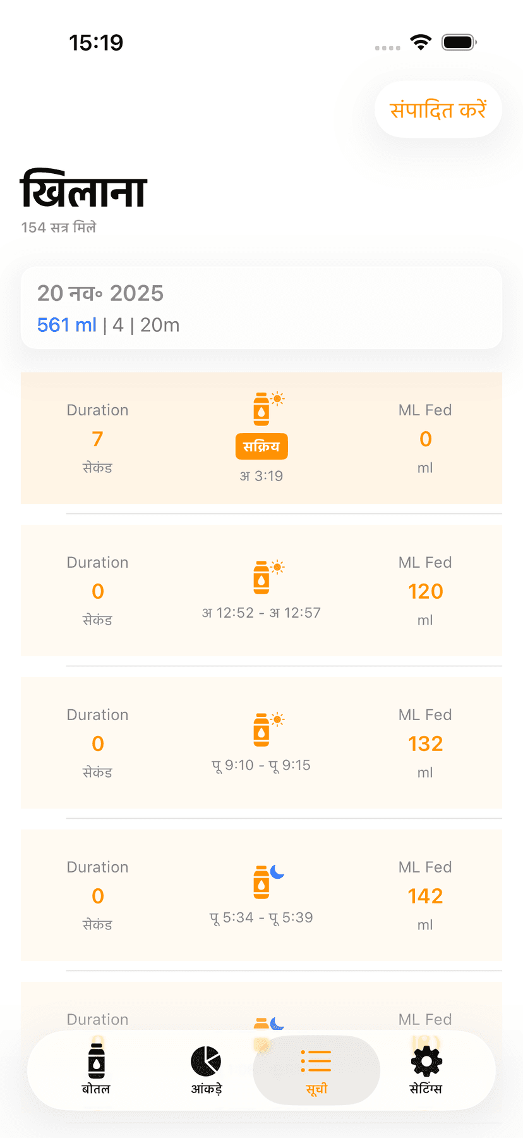Select the 120 ml fed value
This screenshot has width=523, height=1138.
coord(425,591)
